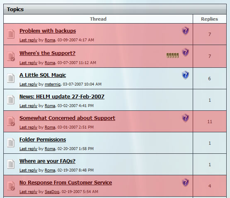The image size is (230, 198).
Task: View SeaDog's user profile link
Action: coord(52,191)
